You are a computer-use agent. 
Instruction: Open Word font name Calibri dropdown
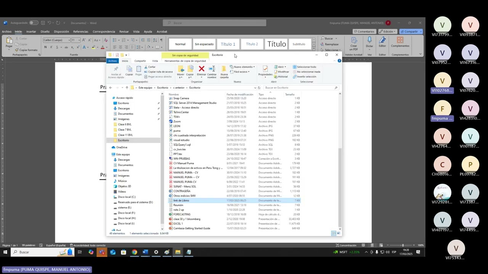point(69,40)
